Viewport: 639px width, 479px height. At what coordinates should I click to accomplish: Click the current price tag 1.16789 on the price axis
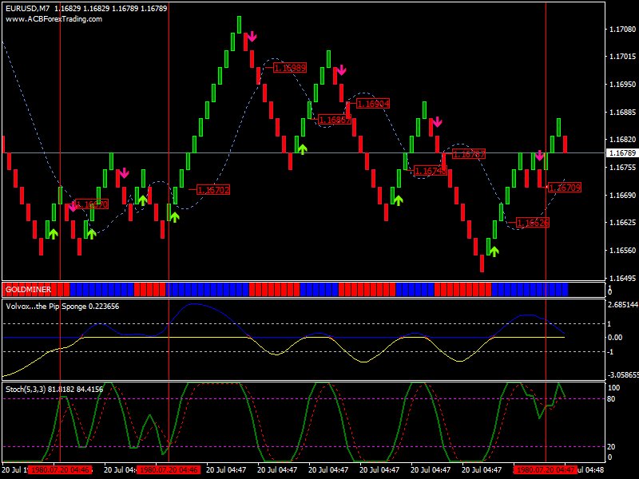click(621, 152)
